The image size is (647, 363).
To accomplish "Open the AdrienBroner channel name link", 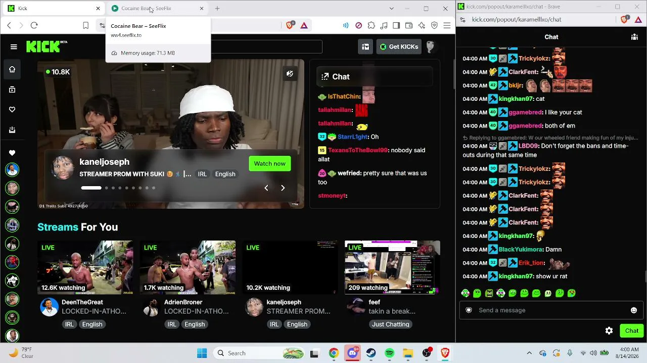I will point(183,302).
